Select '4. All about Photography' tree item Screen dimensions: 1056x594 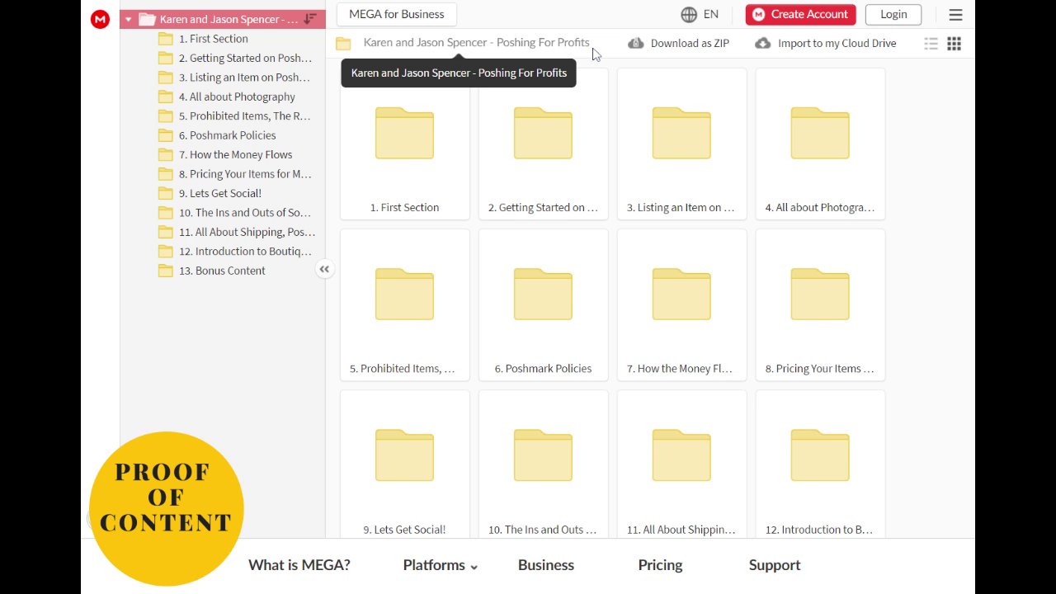point(236,97)
